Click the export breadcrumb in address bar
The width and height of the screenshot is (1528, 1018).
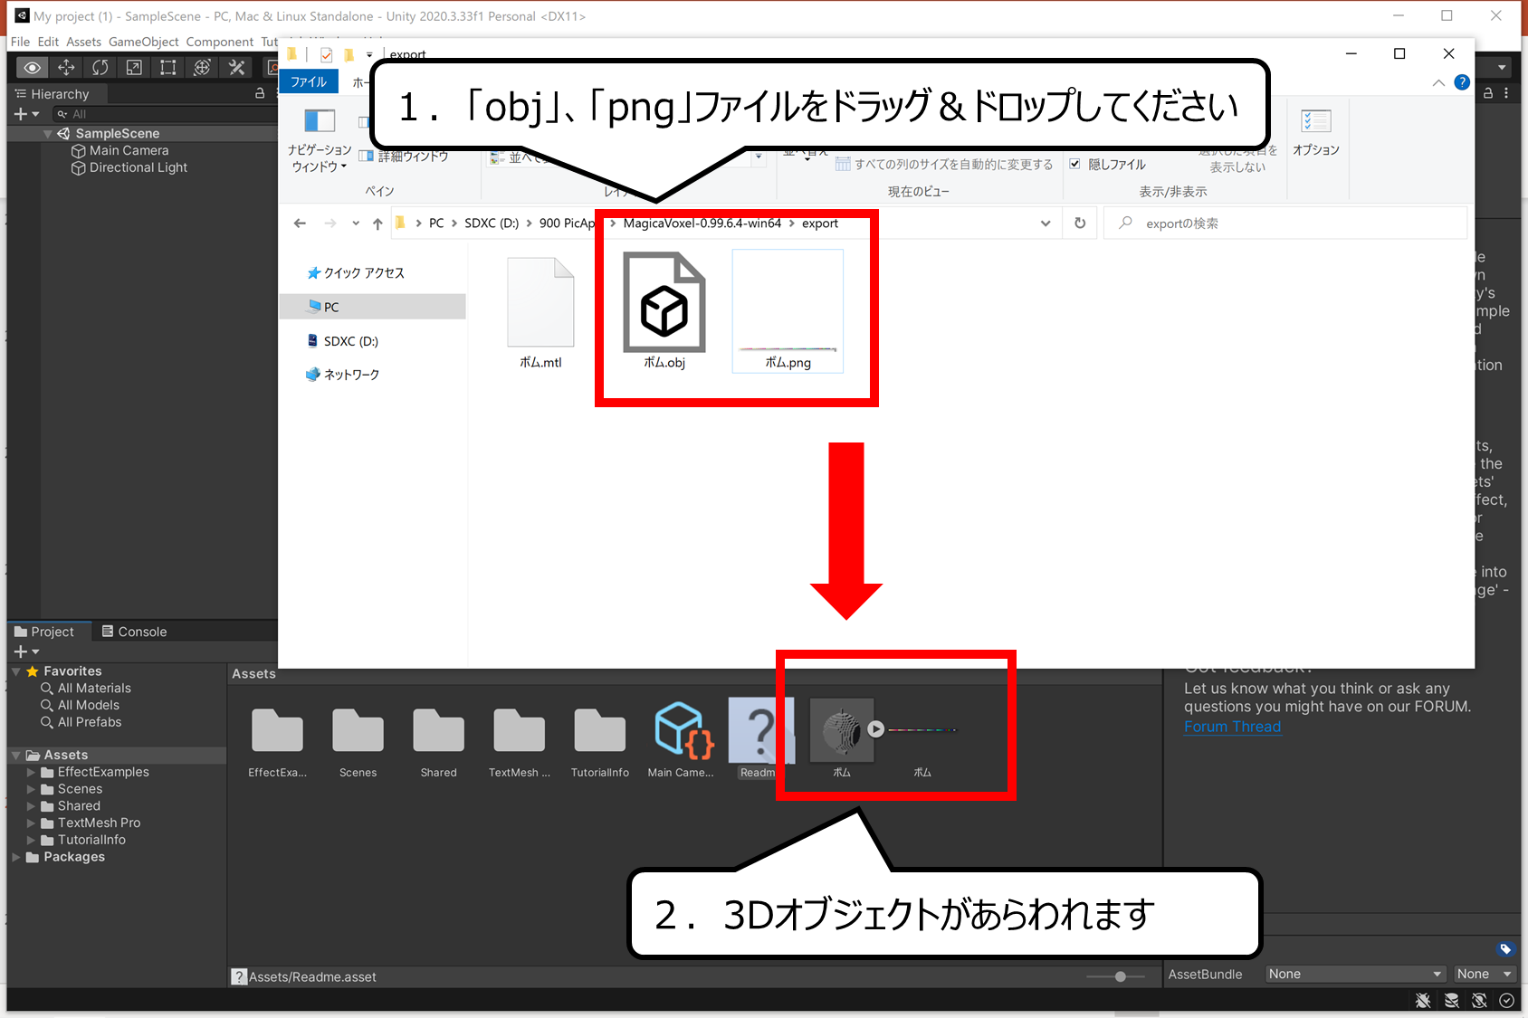(820, 224)
